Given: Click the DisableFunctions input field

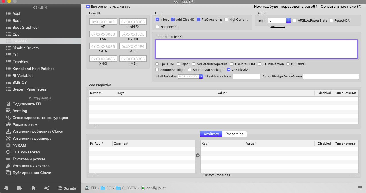Looking at the screenshot, I should click(x=246, y=76).
